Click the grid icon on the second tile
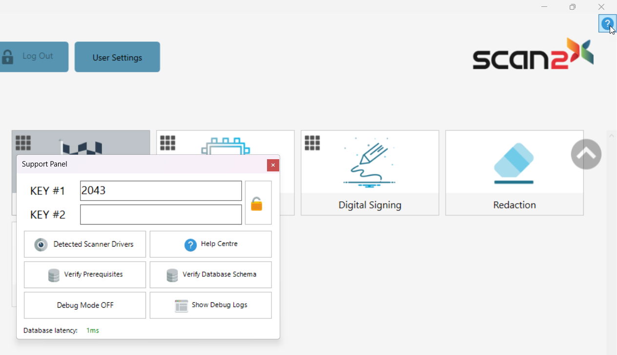Viewport: 617px width, 355px height. pos(167,143)
